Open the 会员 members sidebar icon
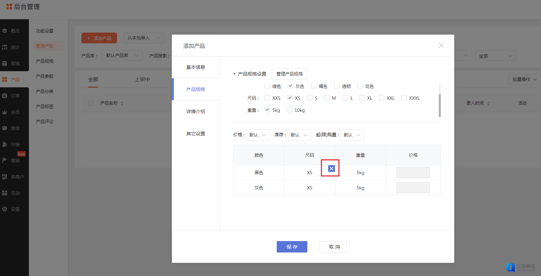Image resolution: width=541 pixels, height=276 pixels. pos(5,112)
